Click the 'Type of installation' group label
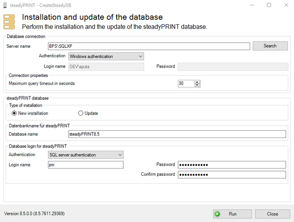294x222 pixels. (x=26, y=106)
